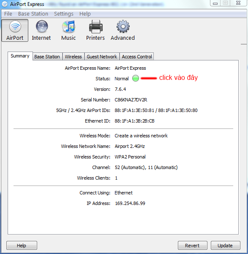The image size is (248, 254).
Task: Open the Base Station menu
Action: point(33,14)
